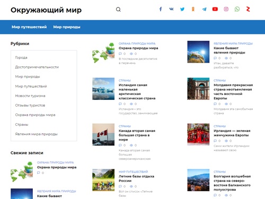Click views eye icon under Молдавия article
The height and width of the screenshot is (199, 265).
226,104
